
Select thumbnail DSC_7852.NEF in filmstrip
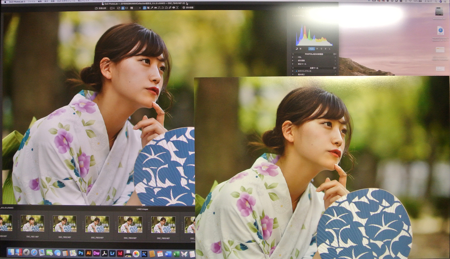point(64,225)
